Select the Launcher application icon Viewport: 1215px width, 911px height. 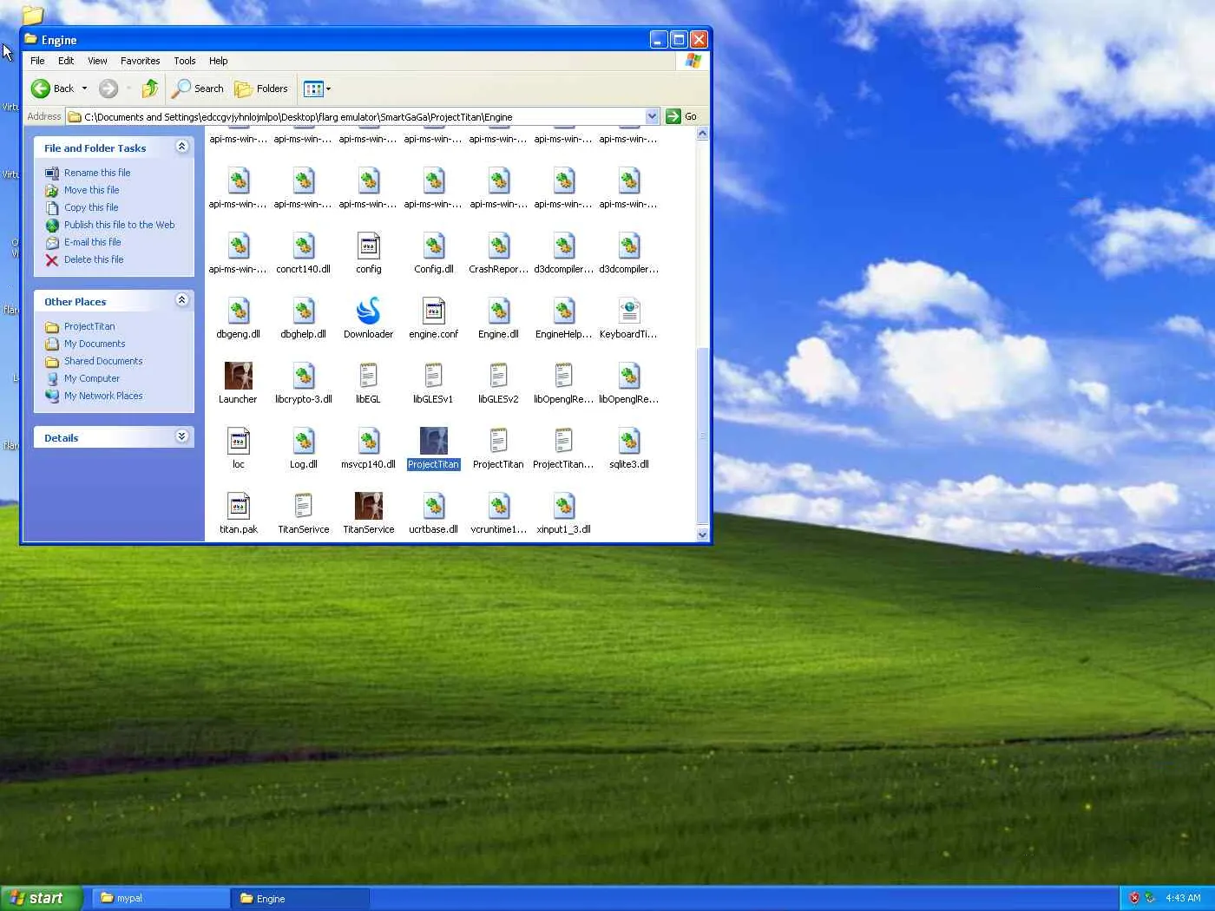click(238, 376)
